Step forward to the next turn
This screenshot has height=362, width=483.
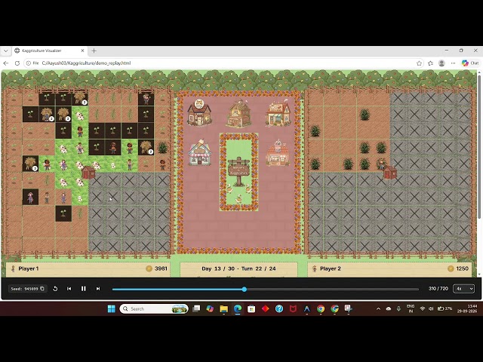coord(98,288)
